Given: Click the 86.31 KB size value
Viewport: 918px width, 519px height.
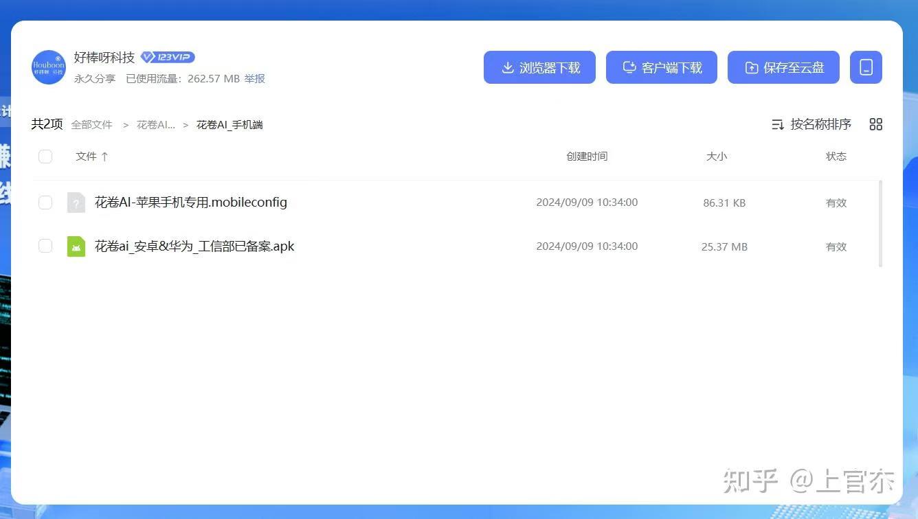Looking at the screenshot, I should point(724,203).
